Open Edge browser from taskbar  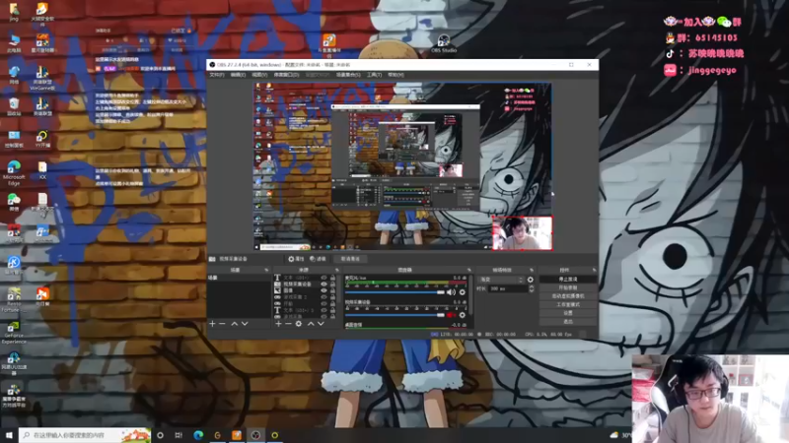click(x=198, y=435)
